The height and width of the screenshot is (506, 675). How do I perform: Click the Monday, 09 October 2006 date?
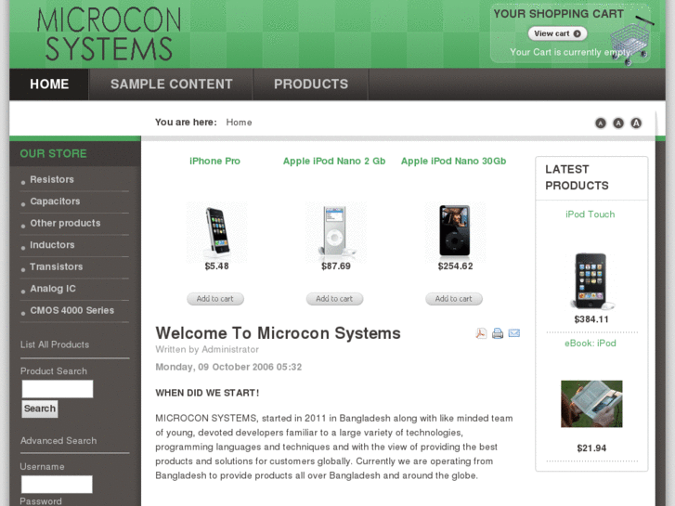coord(228,367)
